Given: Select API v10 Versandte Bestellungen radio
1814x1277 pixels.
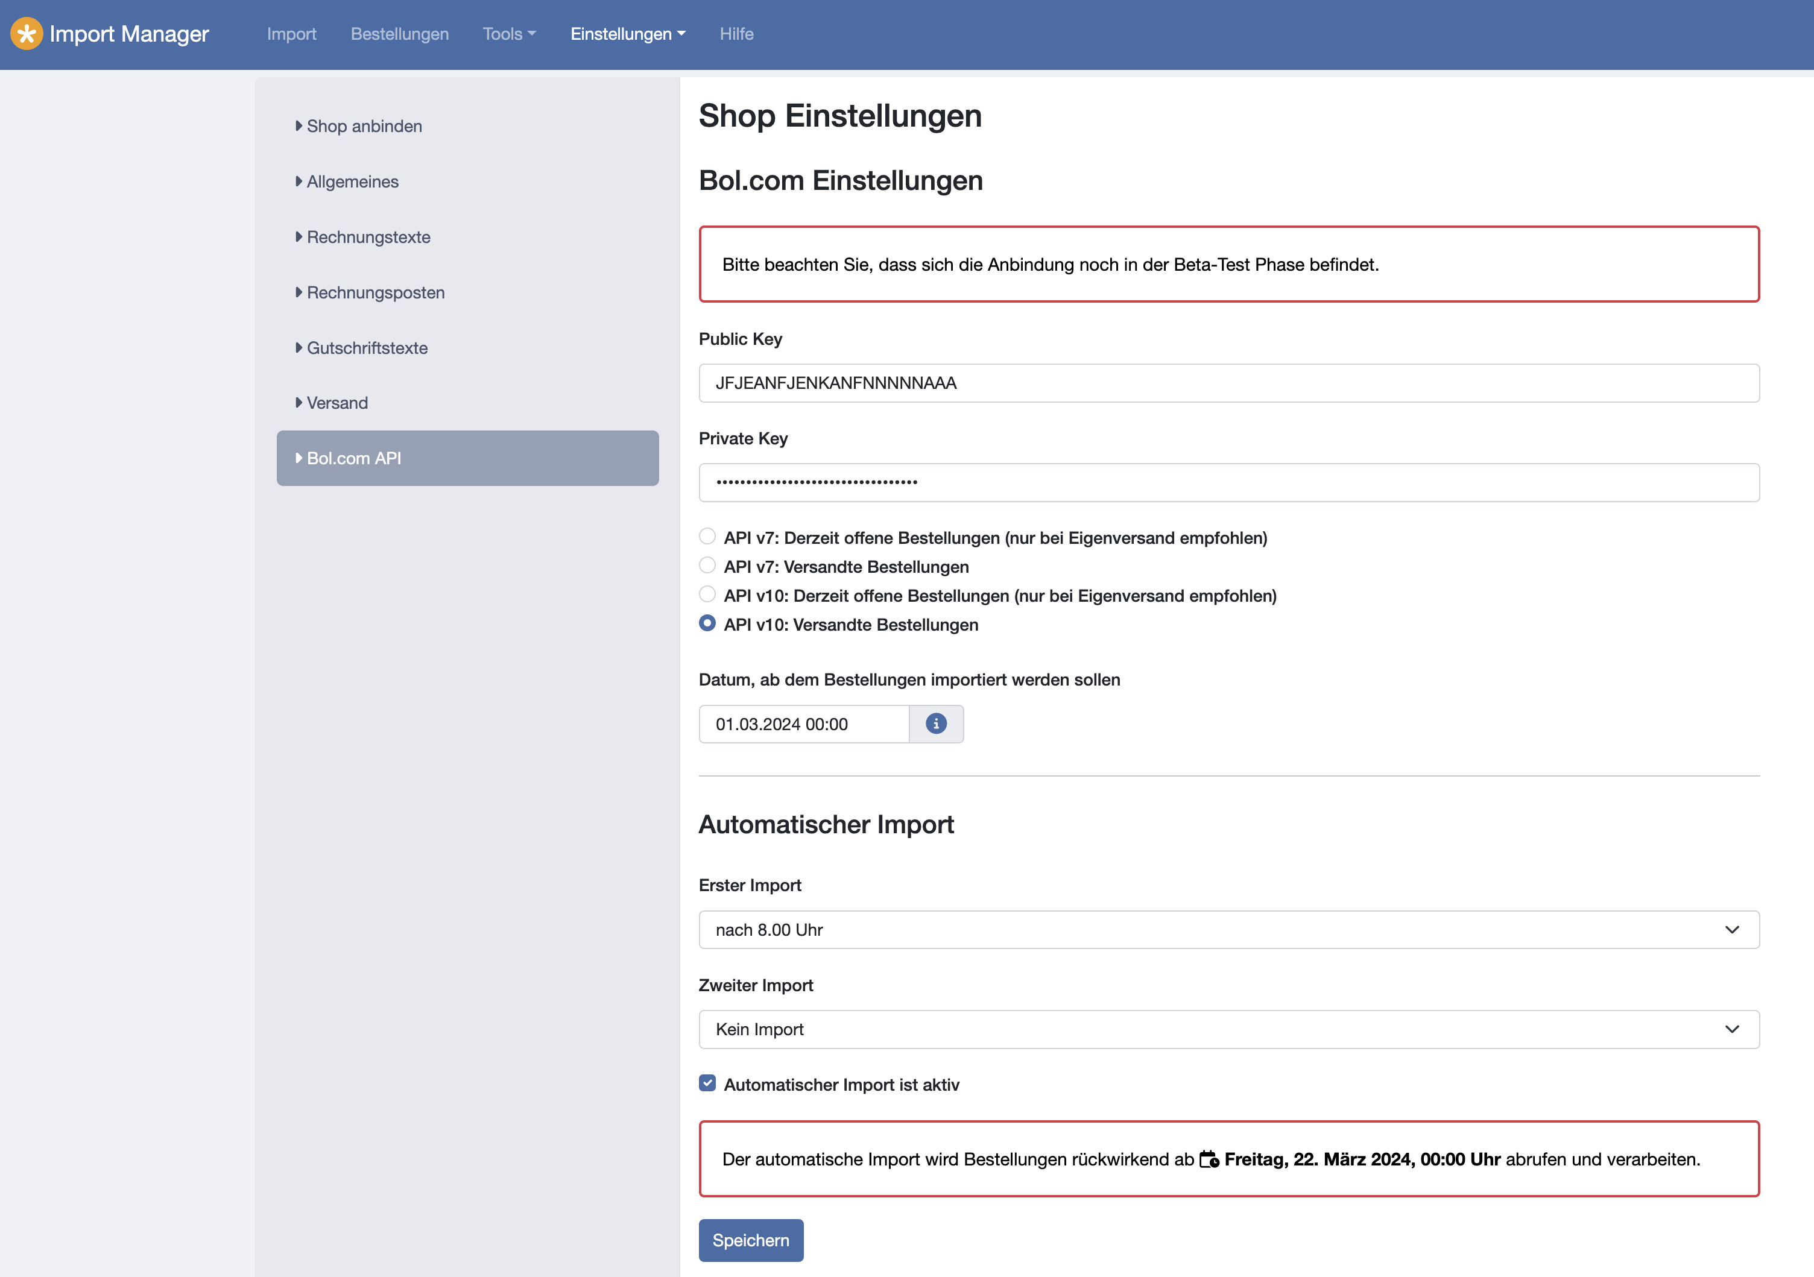Looking at the screenshot, I should click(x=707, y=623).
